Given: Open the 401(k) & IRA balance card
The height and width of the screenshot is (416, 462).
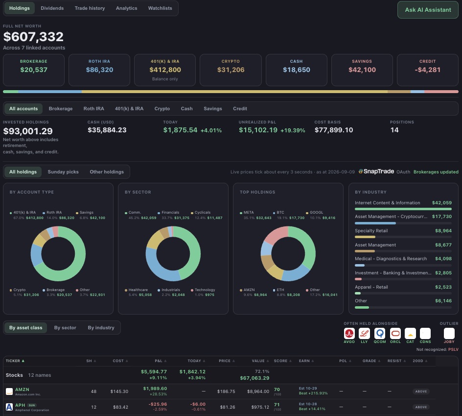Looking at the screenshot, I should [x=165, y=70].
